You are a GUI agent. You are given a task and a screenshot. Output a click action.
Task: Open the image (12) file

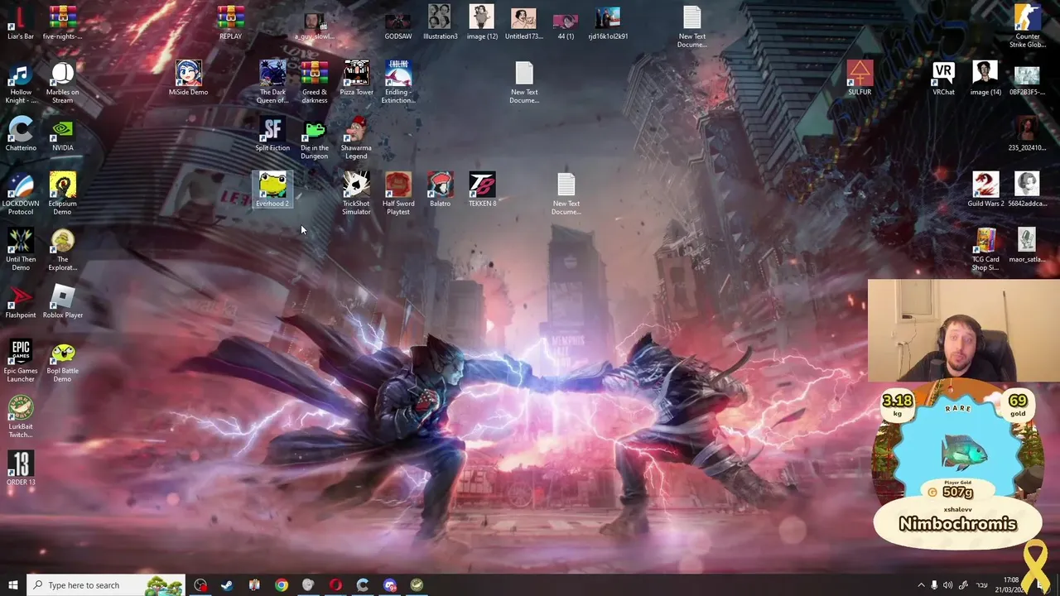pyautogui.click(x=482, y=23)
